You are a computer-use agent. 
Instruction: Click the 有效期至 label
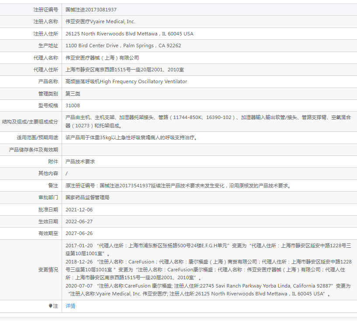48,233
